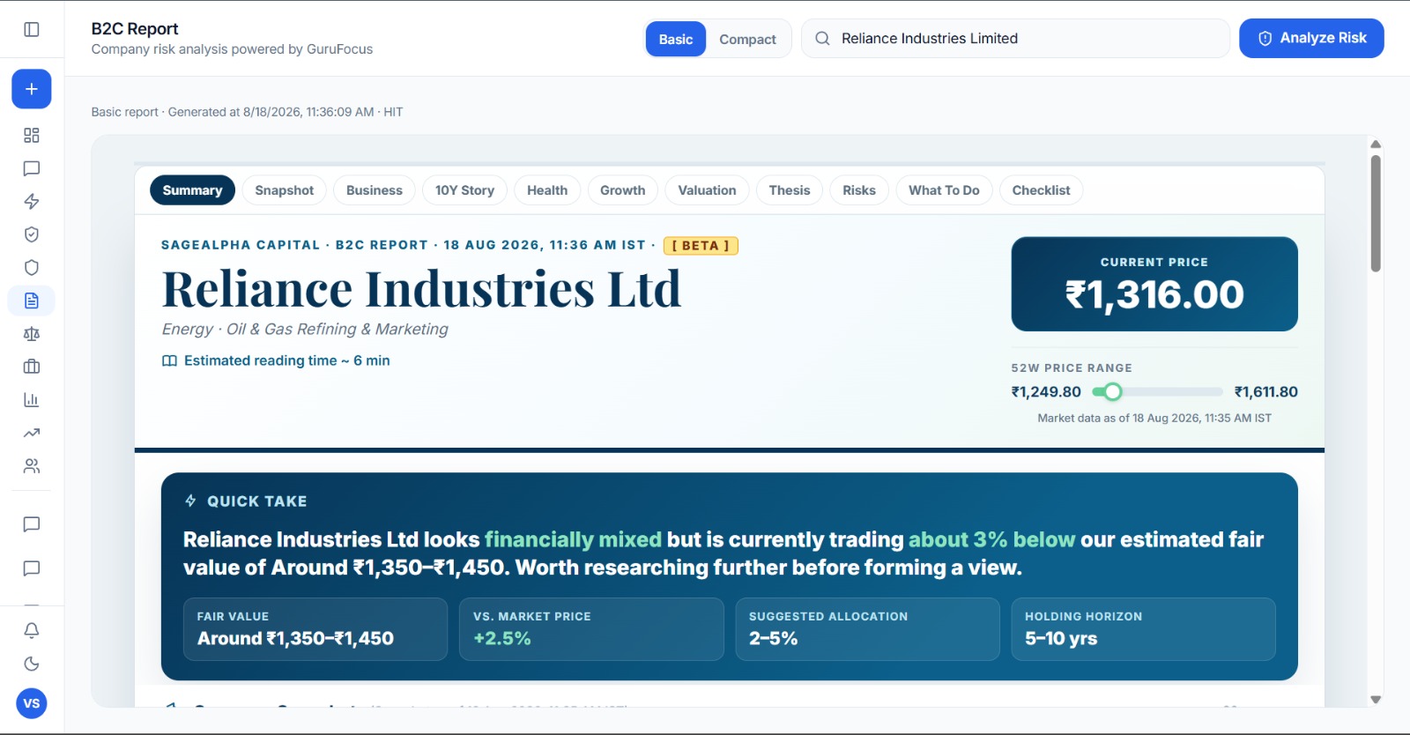Select the lightning bolt sidebar icon

click(32, 201)
